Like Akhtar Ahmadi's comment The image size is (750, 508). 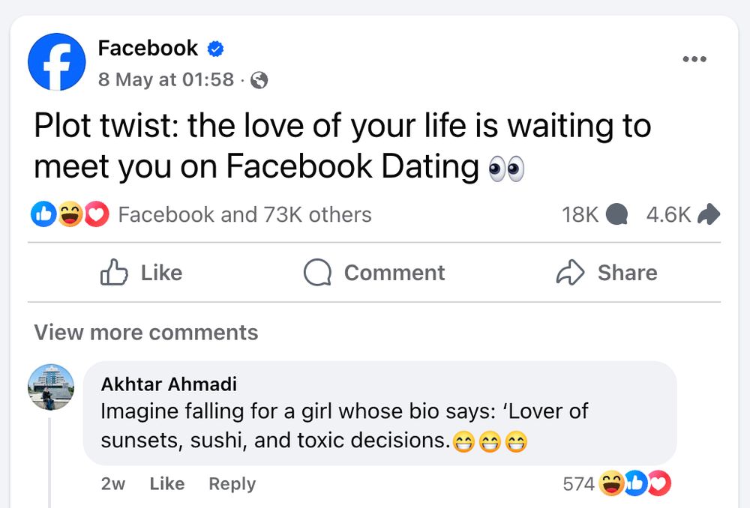click(x=166, y=484)
